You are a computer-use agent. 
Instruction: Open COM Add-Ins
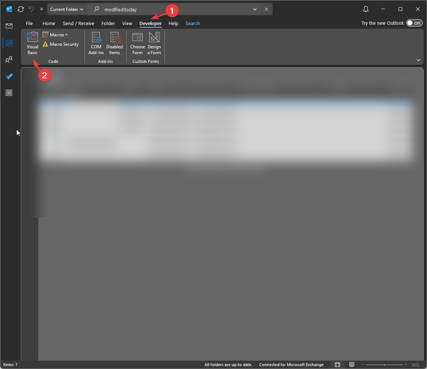coord(96,43)
